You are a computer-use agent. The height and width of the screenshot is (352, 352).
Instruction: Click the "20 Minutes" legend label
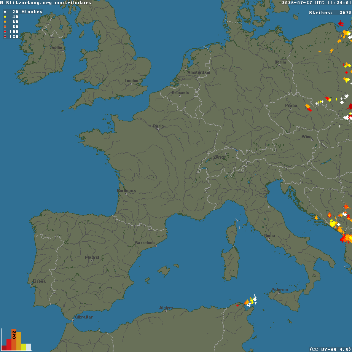pyautogui.click(x=27, y=12)
